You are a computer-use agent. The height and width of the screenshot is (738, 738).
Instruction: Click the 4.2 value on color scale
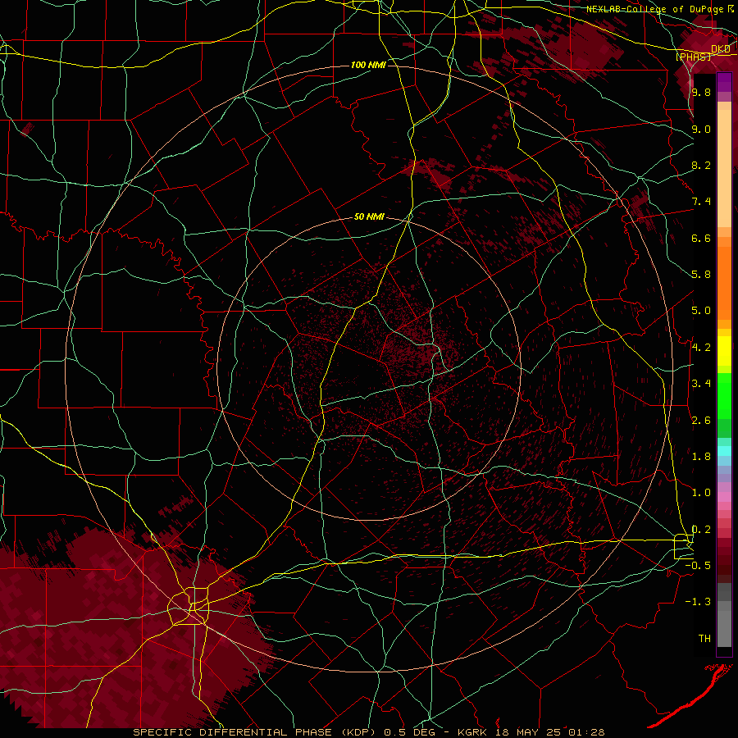(x=701, y=348)
